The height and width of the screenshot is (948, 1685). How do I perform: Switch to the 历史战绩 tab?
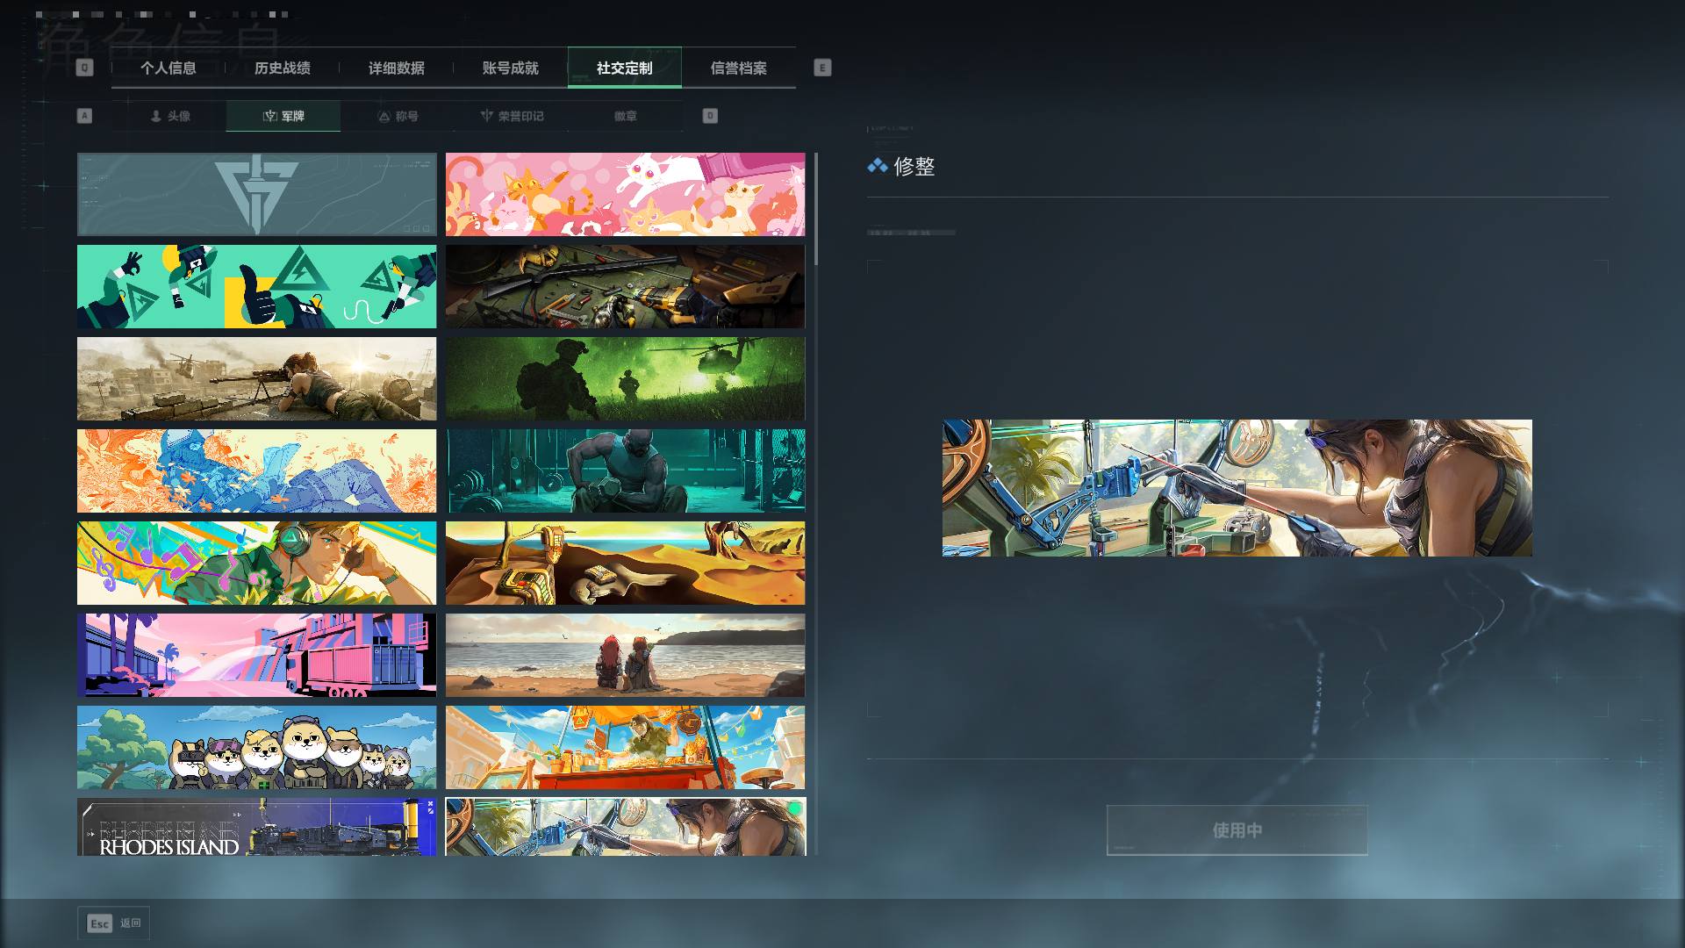[283, 68]
